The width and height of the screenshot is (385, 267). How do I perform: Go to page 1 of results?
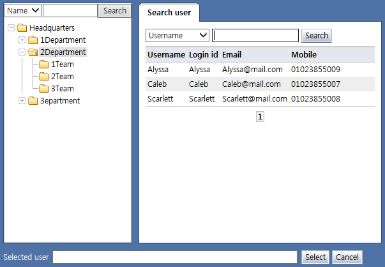(260, 117)
